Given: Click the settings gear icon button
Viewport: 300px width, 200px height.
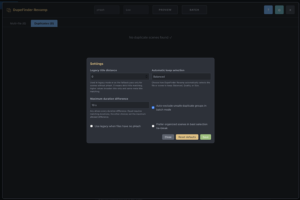Looking at the screenshot, I should [279, 10].
